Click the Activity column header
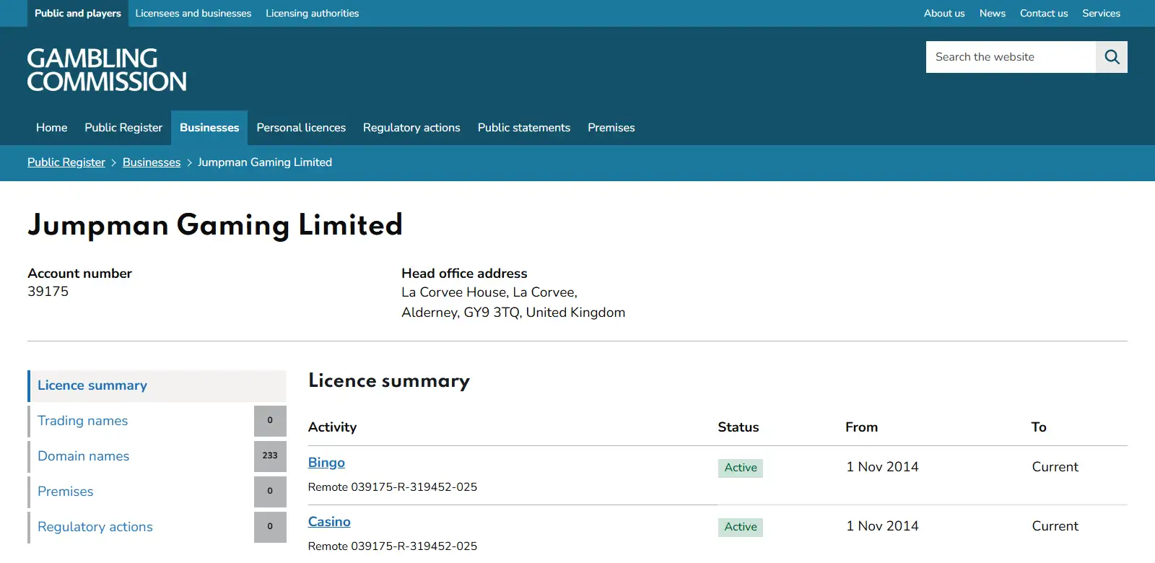This screenshot has width=1155, height=563. tap(332, 427)
